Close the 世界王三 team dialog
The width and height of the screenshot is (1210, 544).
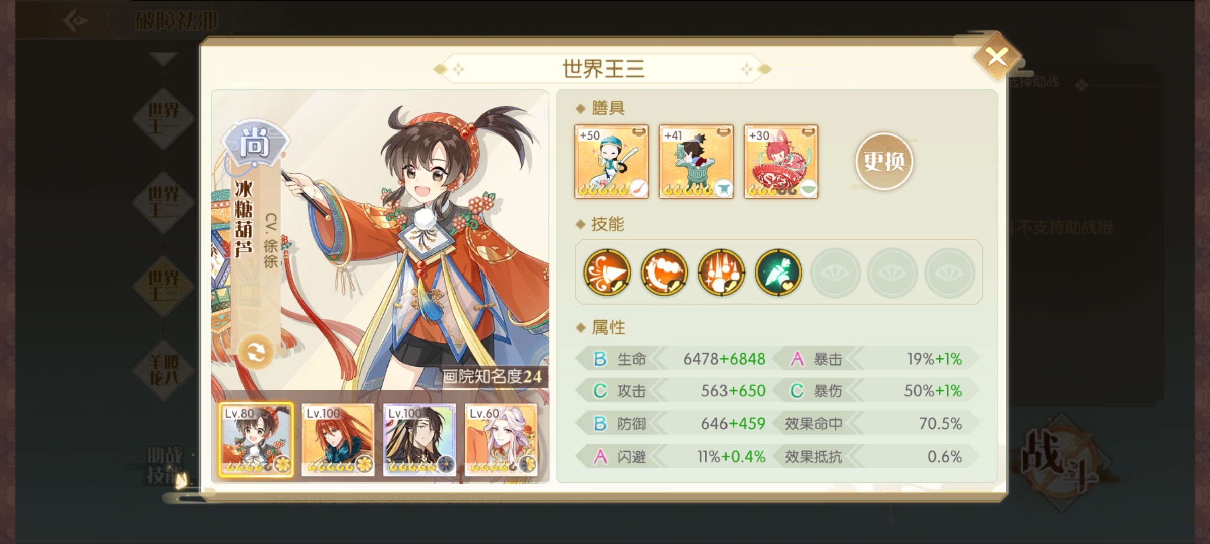pos(997,57)
